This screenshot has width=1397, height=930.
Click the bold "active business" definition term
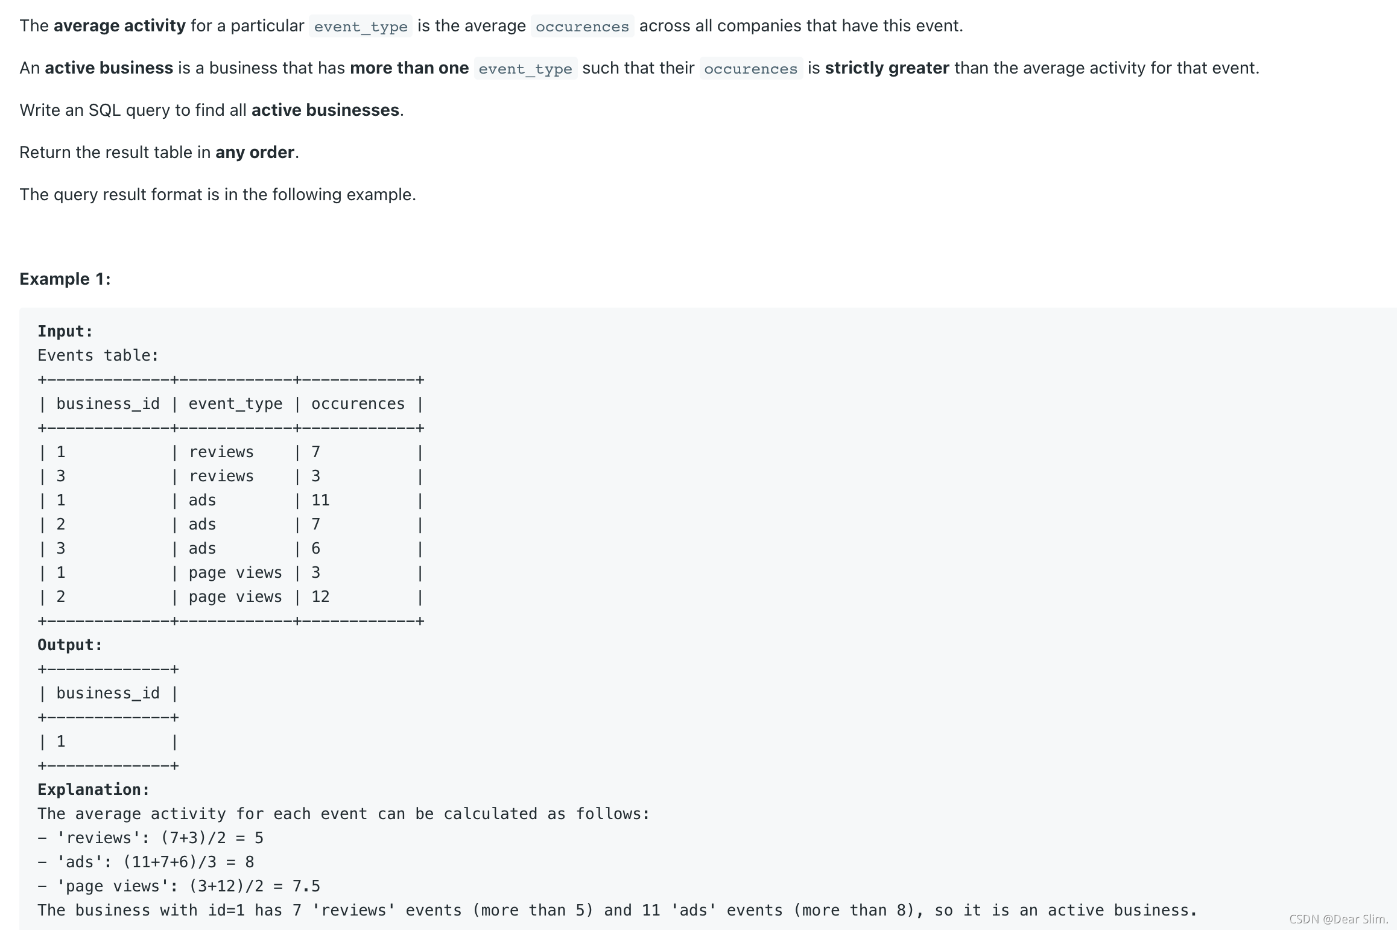tap(109, 68)
